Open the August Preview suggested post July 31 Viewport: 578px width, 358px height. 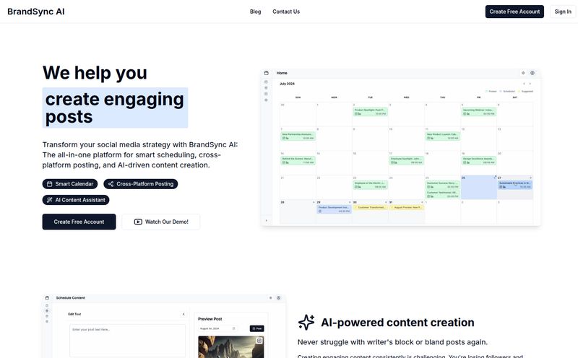tap(406, 207)
